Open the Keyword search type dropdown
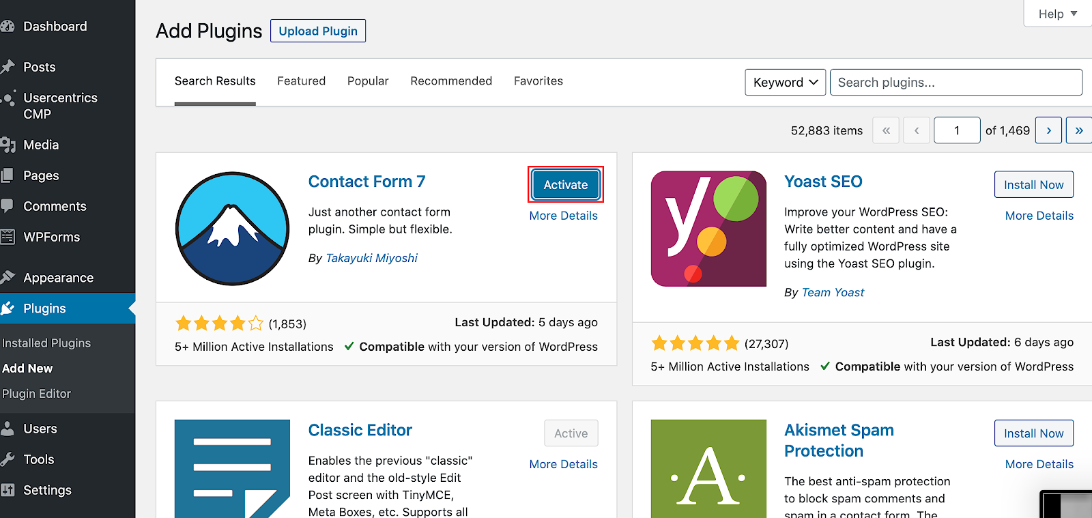This screenshot has height=518, width=1092. coord(786,83)
